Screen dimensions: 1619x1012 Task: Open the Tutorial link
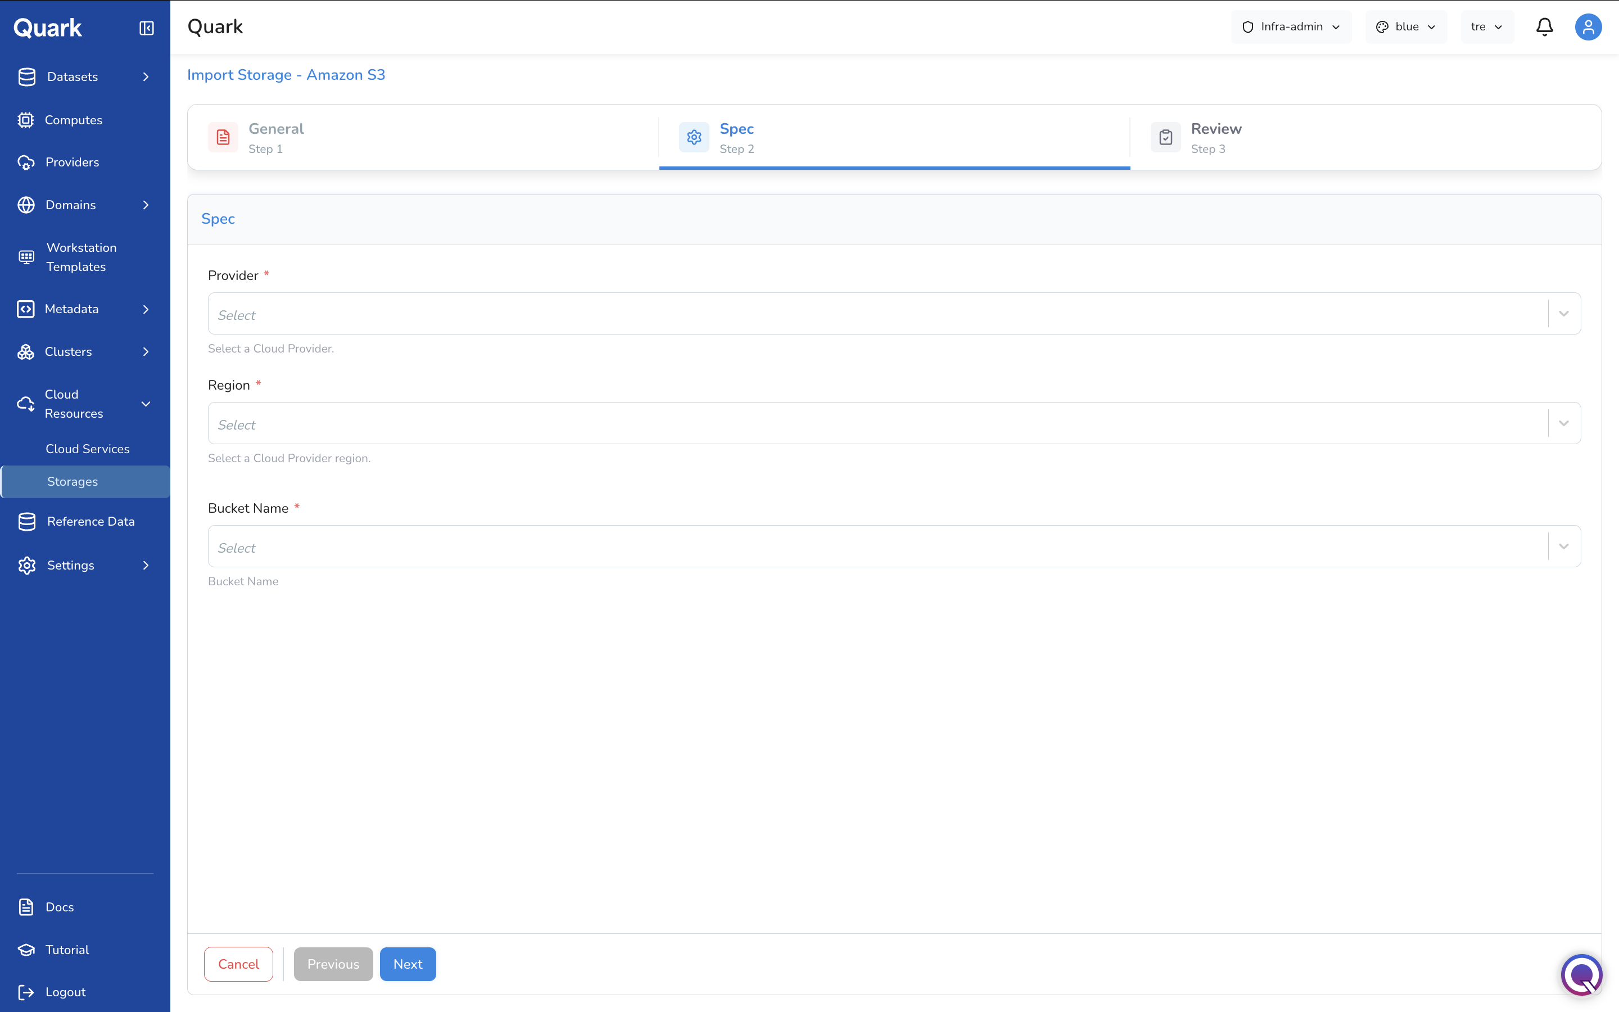[67, 950]
